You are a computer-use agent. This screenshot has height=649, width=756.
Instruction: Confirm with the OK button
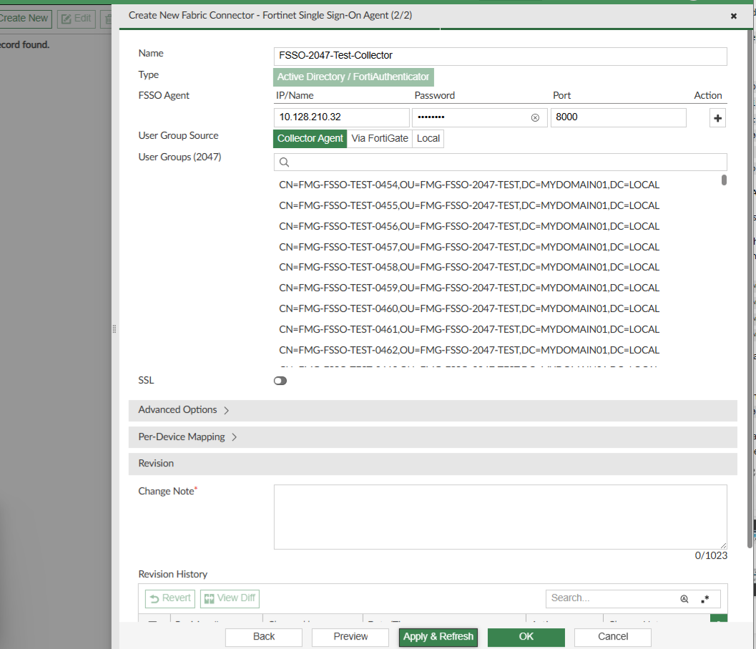tap(526, 637)
